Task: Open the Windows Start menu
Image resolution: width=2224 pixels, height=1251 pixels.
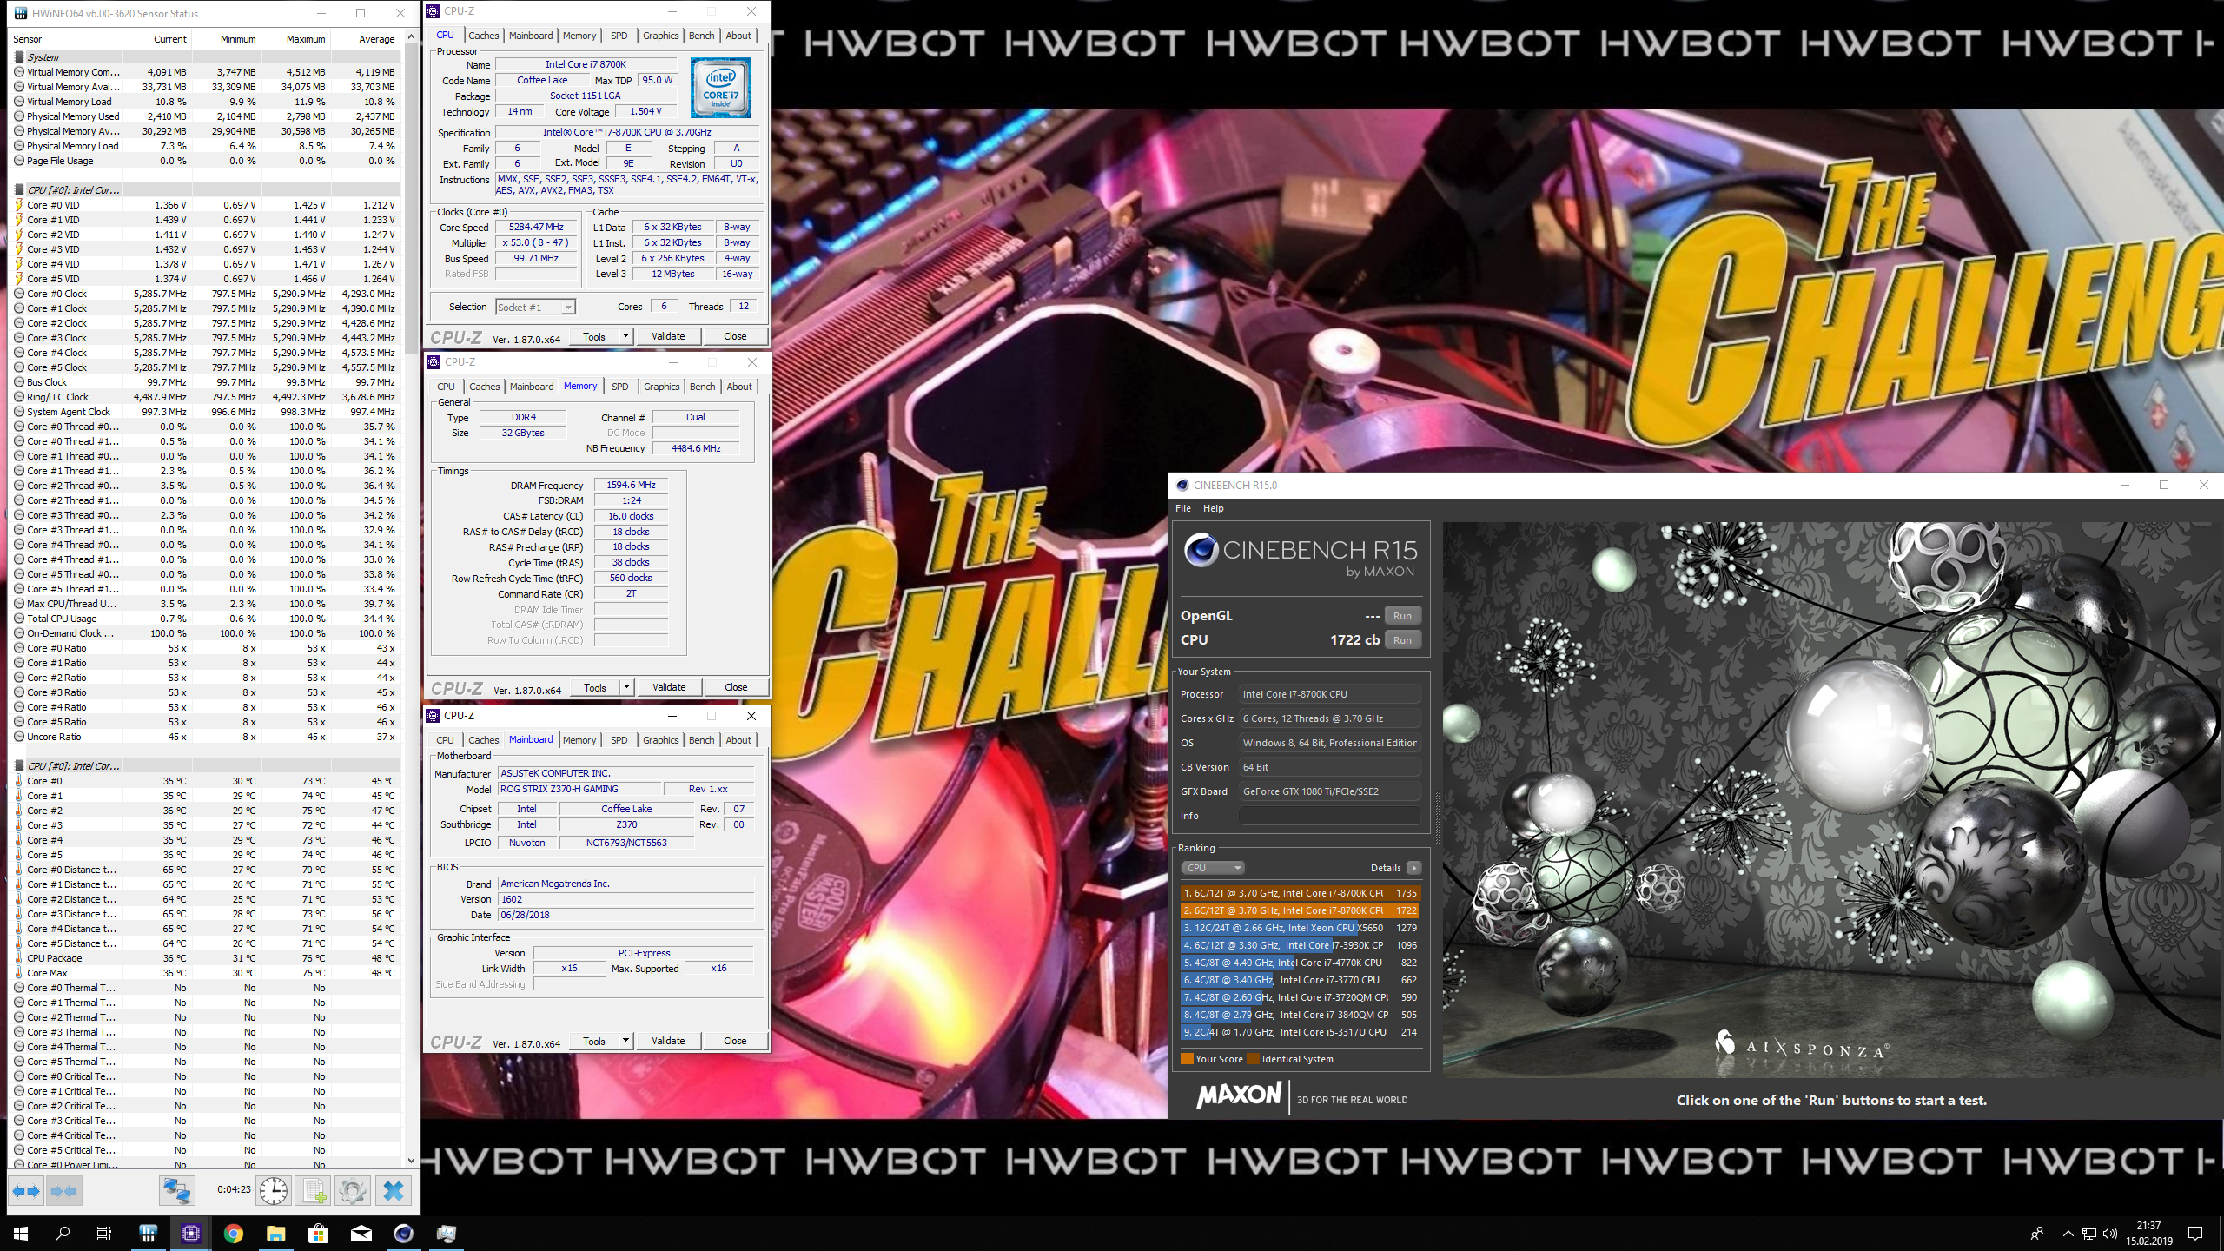Action: coord(21,1233)
